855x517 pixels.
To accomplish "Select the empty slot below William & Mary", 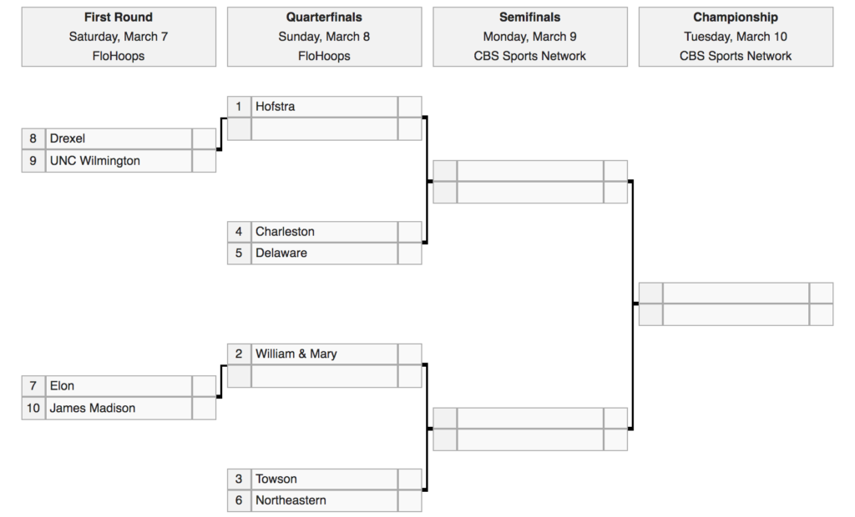I will click(x=324, y=376).
